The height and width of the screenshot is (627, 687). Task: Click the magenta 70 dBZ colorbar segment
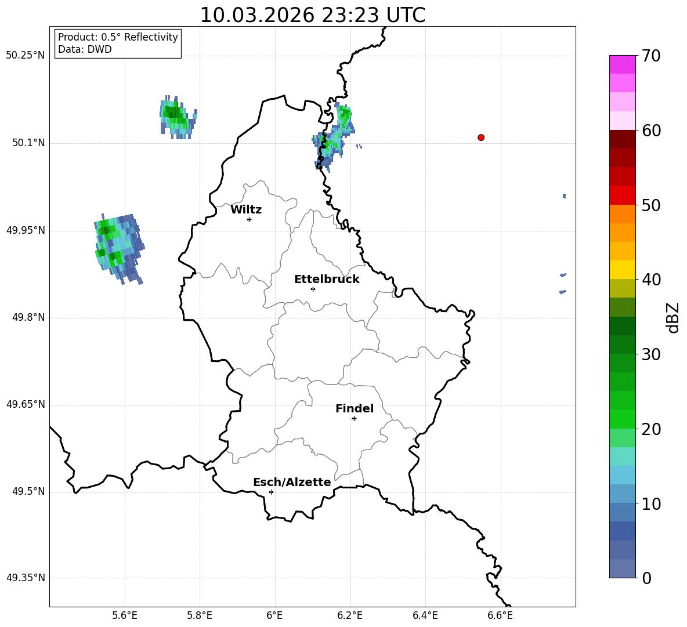pyautogui.click(x=622, y=64)
